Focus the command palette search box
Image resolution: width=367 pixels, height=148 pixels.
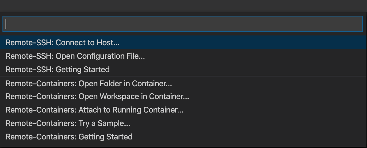(x=183, y=24)
